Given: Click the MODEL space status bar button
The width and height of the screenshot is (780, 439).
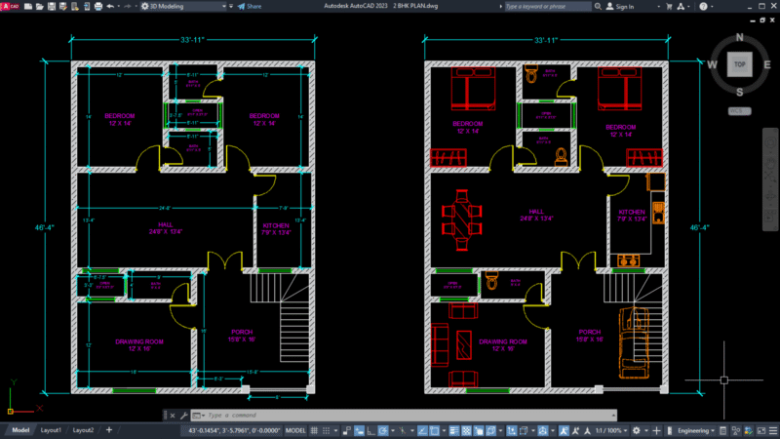Looking at the screenshot, I should [295, 430].
